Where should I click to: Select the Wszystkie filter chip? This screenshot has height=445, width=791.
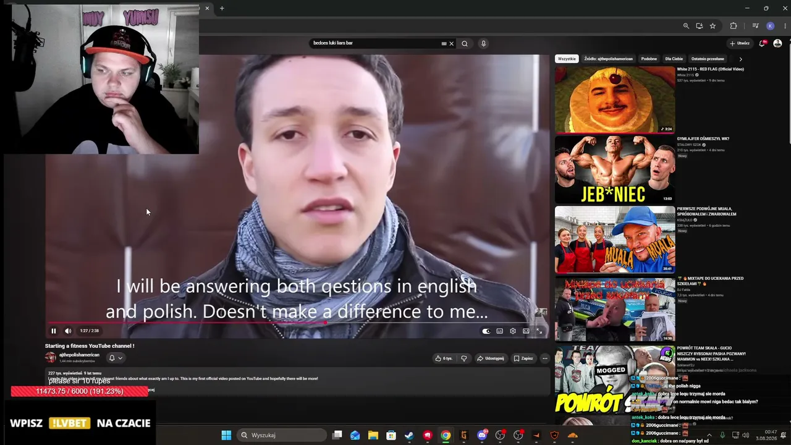coord(567,59)
